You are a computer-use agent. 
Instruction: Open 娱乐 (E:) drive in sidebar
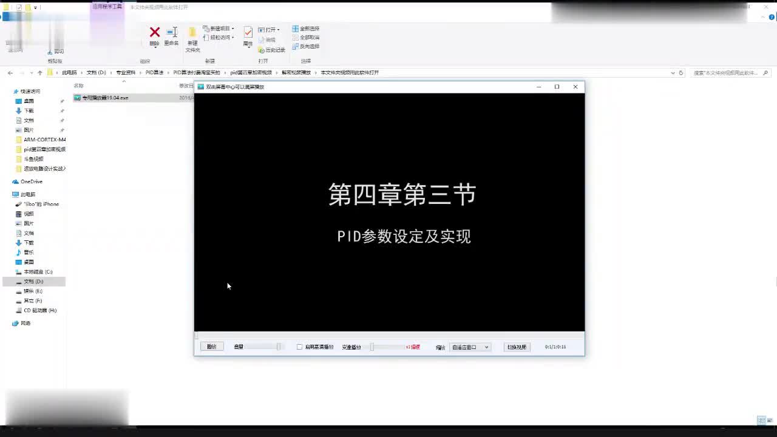29,291
